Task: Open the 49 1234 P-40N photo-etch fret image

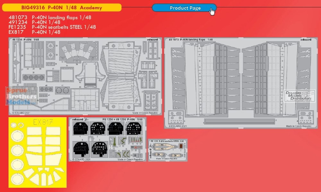Action: 85,76
